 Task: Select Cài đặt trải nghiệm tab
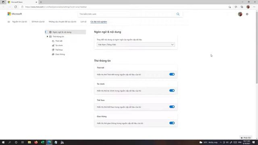click(98, 22)
